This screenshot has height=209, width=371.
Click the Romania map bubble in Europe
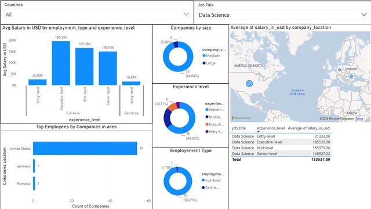tap(351, 76)
